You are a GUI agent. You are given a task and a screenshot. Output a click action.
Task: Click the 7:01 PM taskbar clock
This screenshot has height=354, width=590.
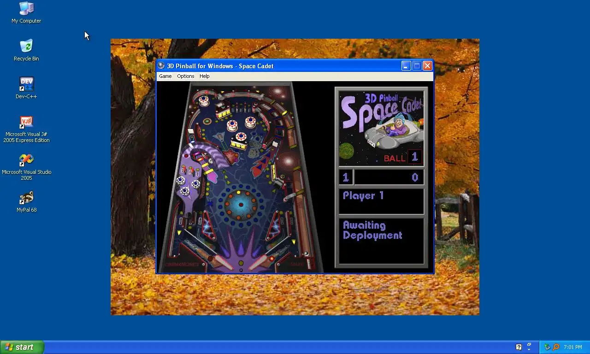(x=572, y=347)
